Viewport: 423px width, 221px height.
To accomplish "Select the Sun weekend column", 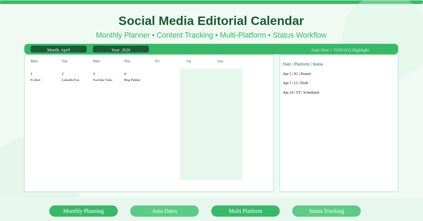I will coord(226,125).
